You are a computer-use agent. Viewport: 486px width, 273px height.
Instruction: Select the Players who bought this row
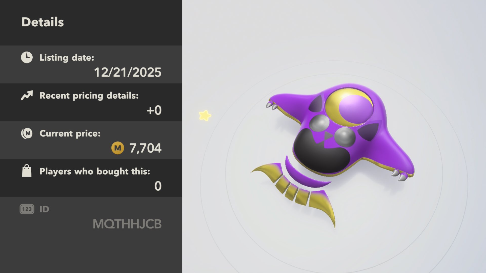coord(91,178)
